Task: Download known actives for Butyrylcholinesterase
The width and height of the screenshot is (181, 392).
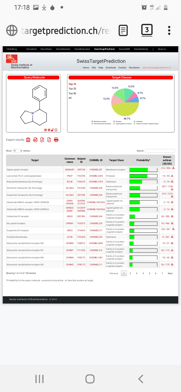Action: pyautogui.click(x=172, y=181)
